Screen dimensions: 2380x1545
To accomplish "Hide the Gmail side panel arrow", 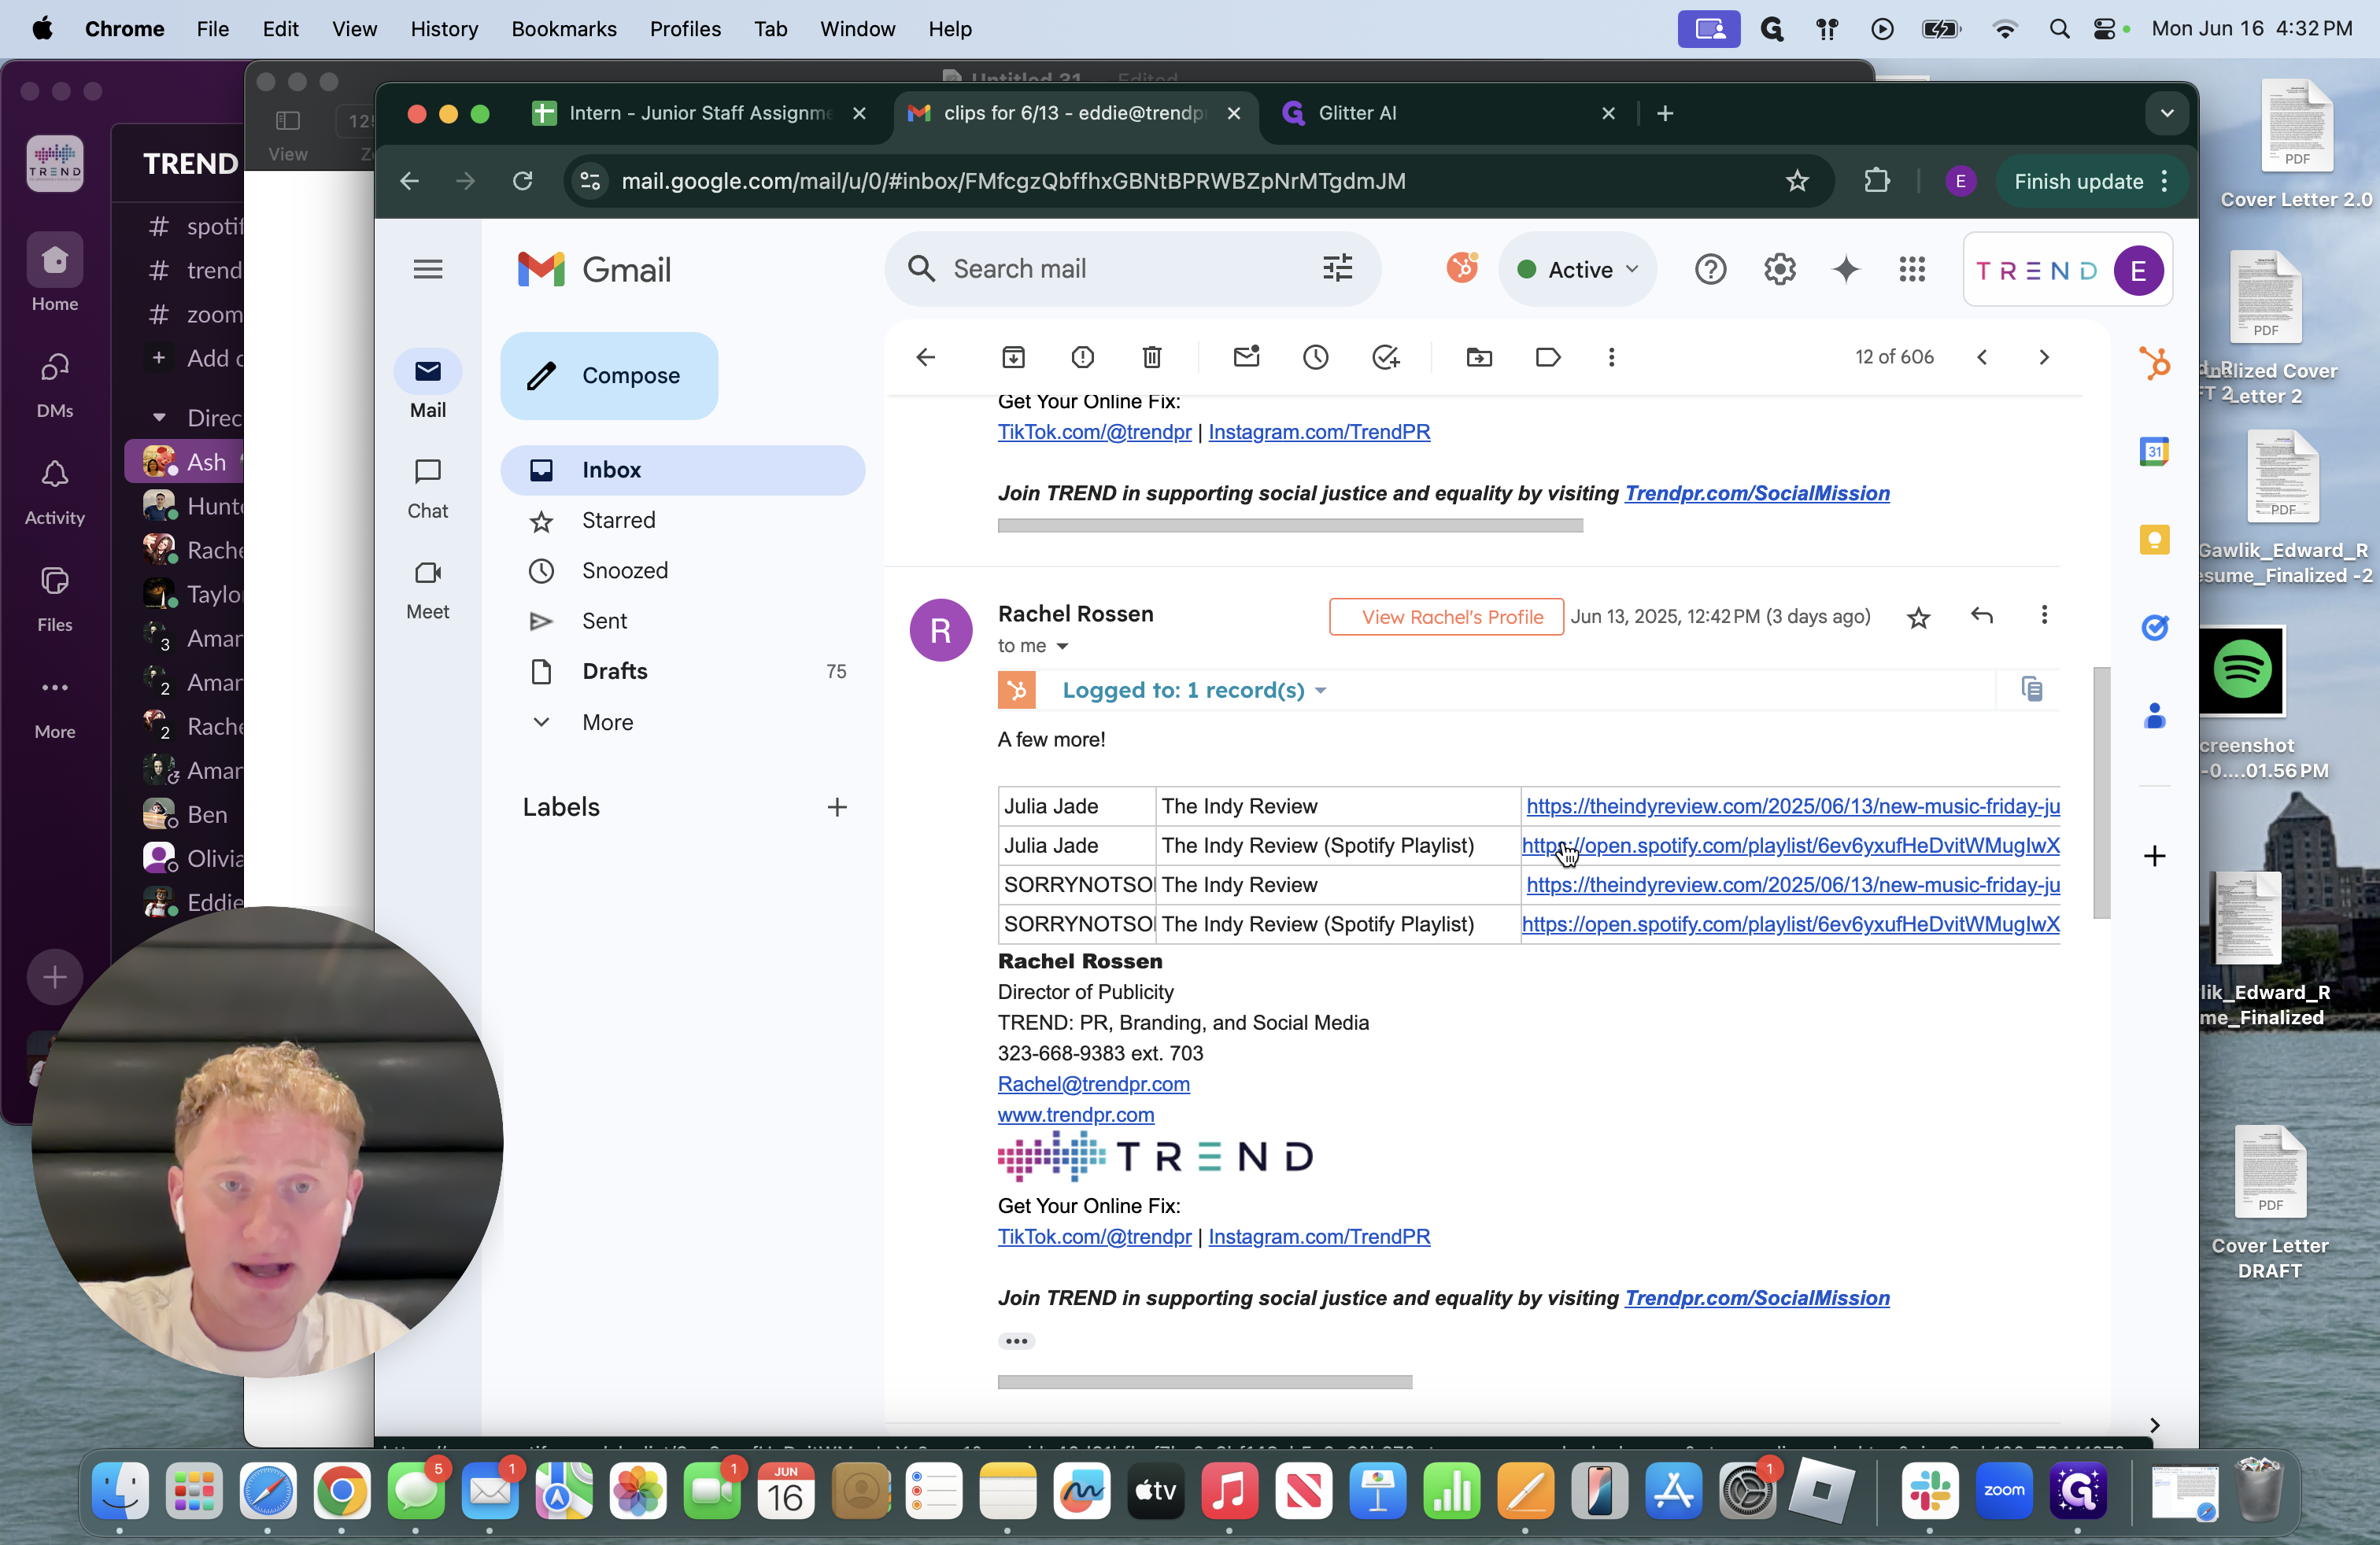I will click(x=2154, y=1425).
